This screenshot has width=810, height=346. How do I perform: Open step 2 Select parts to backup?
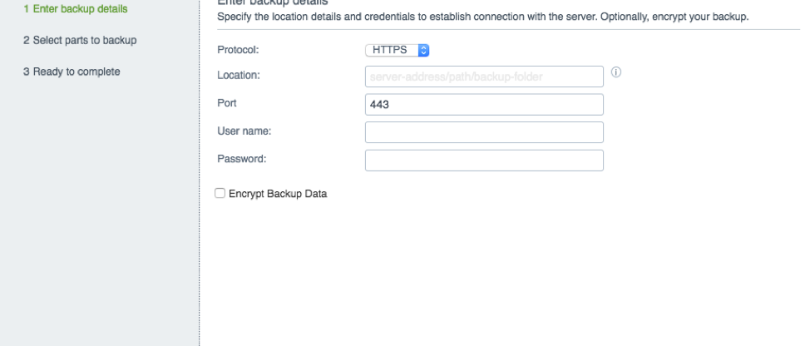tap(80, 40)
